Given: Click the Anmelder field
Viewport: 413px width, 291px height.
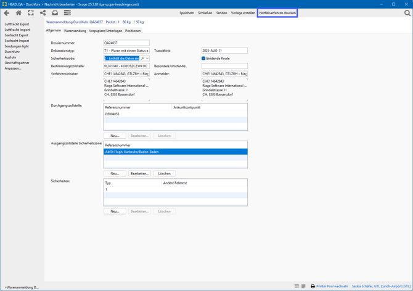Looking at the screenshot, I should 224,74.
